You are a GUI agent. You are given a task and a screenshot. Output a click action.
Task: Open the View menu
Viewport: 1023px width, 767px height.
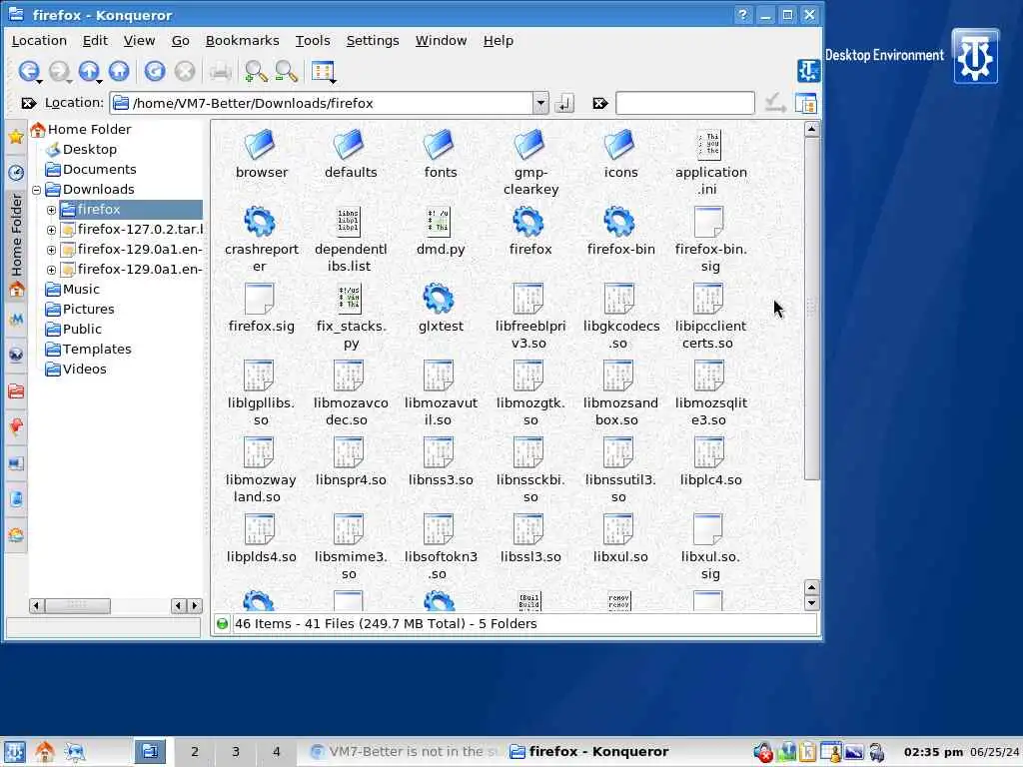tap(139, 40)
